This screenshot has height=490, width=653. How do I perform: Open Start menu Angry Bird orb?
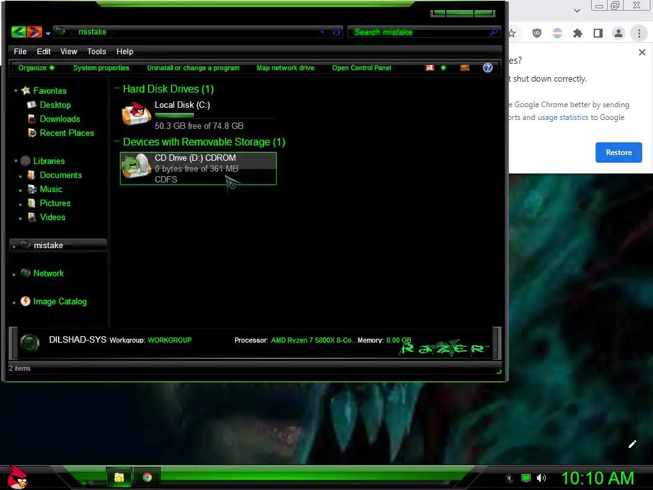[17, 477]
